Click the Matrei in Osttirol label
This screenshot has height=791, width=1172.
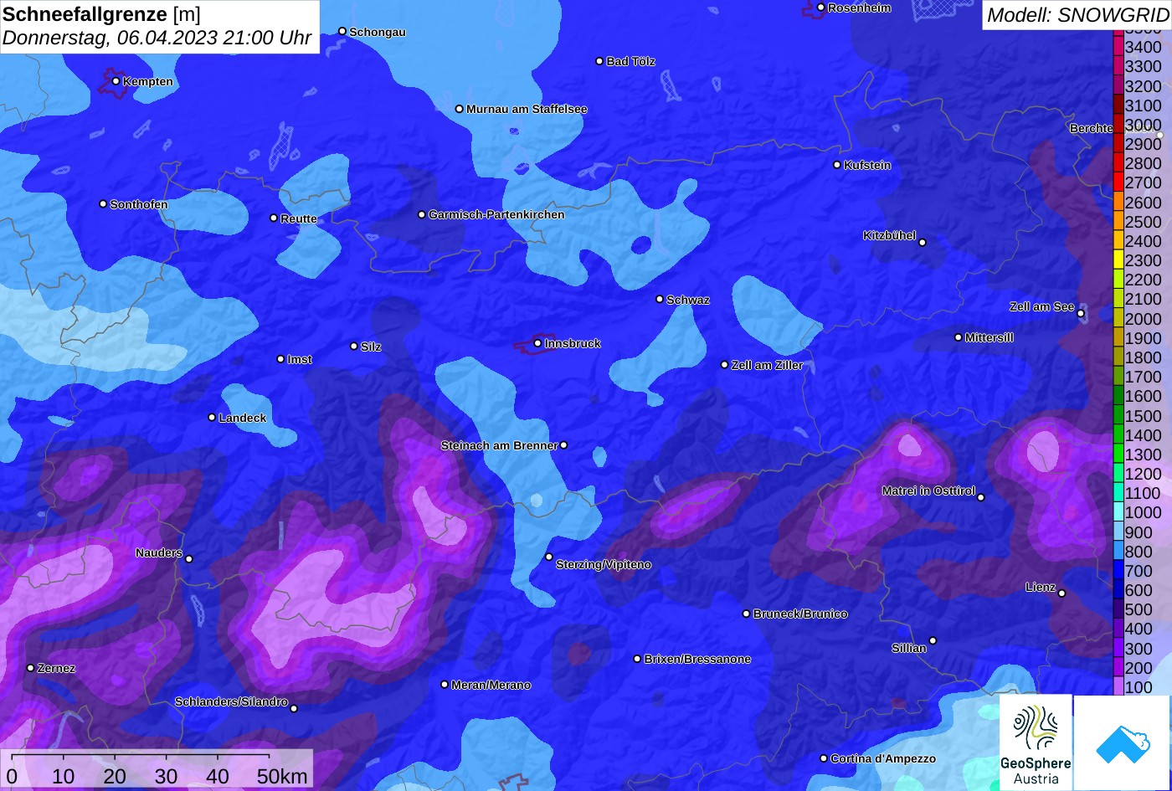coord(928,491)
